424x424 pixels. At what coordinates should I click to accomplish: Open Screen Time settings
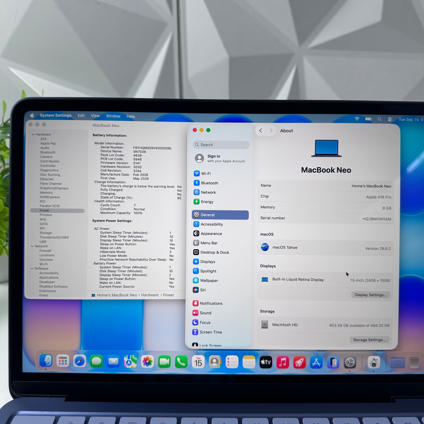(x=207, y=332)
